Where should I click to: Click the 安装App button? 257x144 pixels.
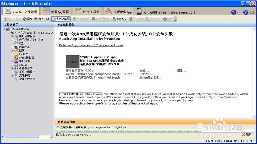coord(119,19)
